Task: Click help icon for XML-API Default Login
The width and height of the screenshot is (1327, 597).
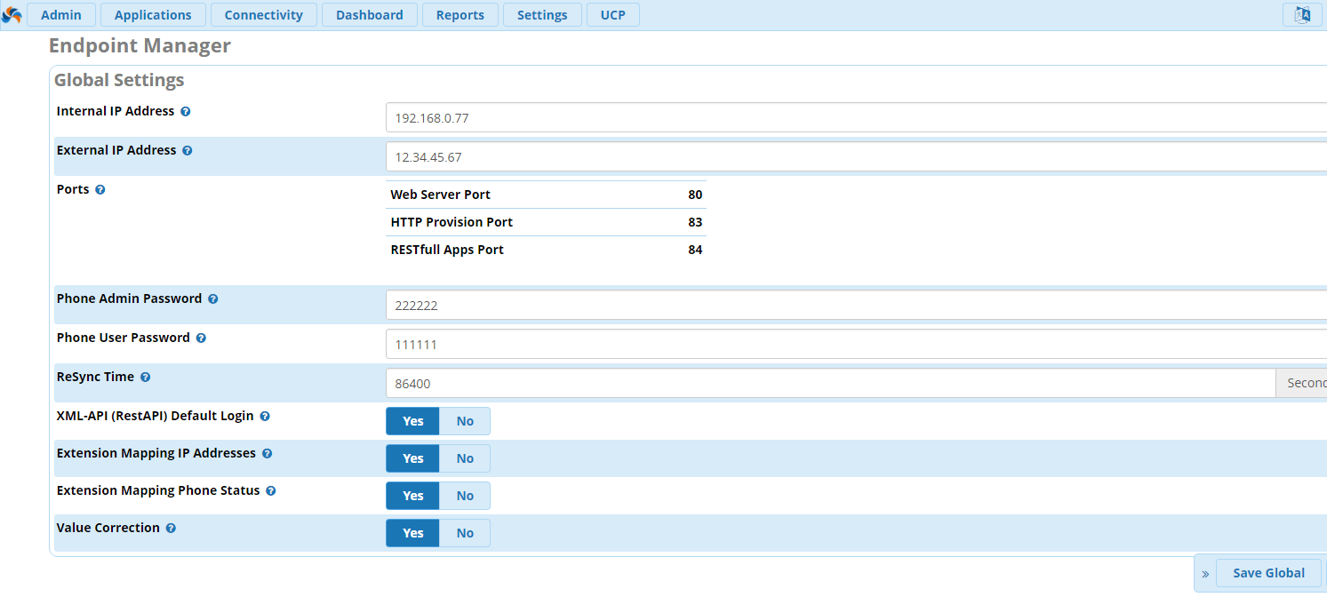Action: pyautogui.click(x=264, y=417)
